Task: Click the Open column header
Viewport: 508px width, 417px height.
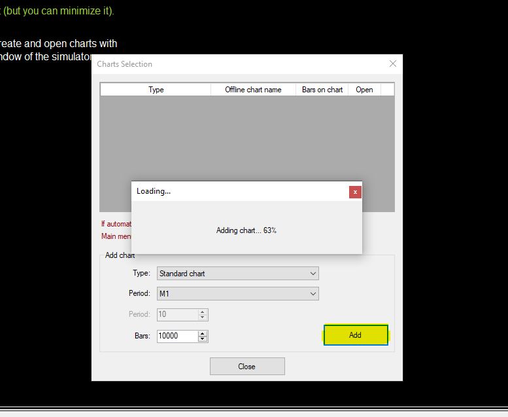Action: click(364, 90)
